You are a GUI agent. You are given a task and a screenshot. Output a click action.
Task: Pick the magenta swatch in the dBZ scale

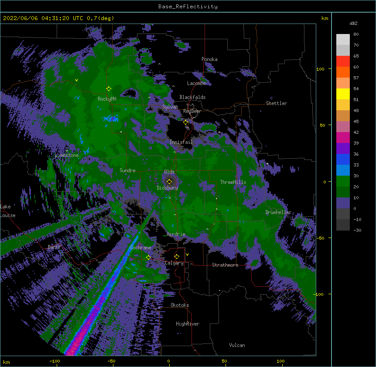(x=343, y=137)
